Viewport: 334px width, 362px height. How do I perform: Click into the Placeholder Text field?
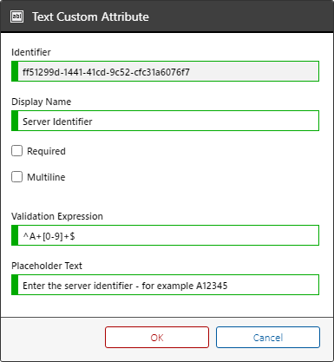[165, 285]
